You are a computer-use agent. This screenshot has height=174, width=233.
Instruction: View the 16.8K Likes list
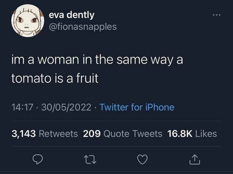[x=192, y=134]
